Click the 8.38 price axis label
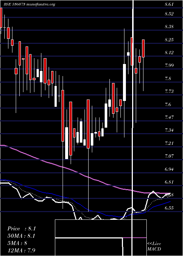The image size is (183, 256). coord(169,27)
